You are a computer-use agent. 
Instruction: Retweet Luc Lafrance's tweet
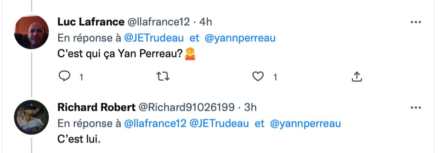163,76
